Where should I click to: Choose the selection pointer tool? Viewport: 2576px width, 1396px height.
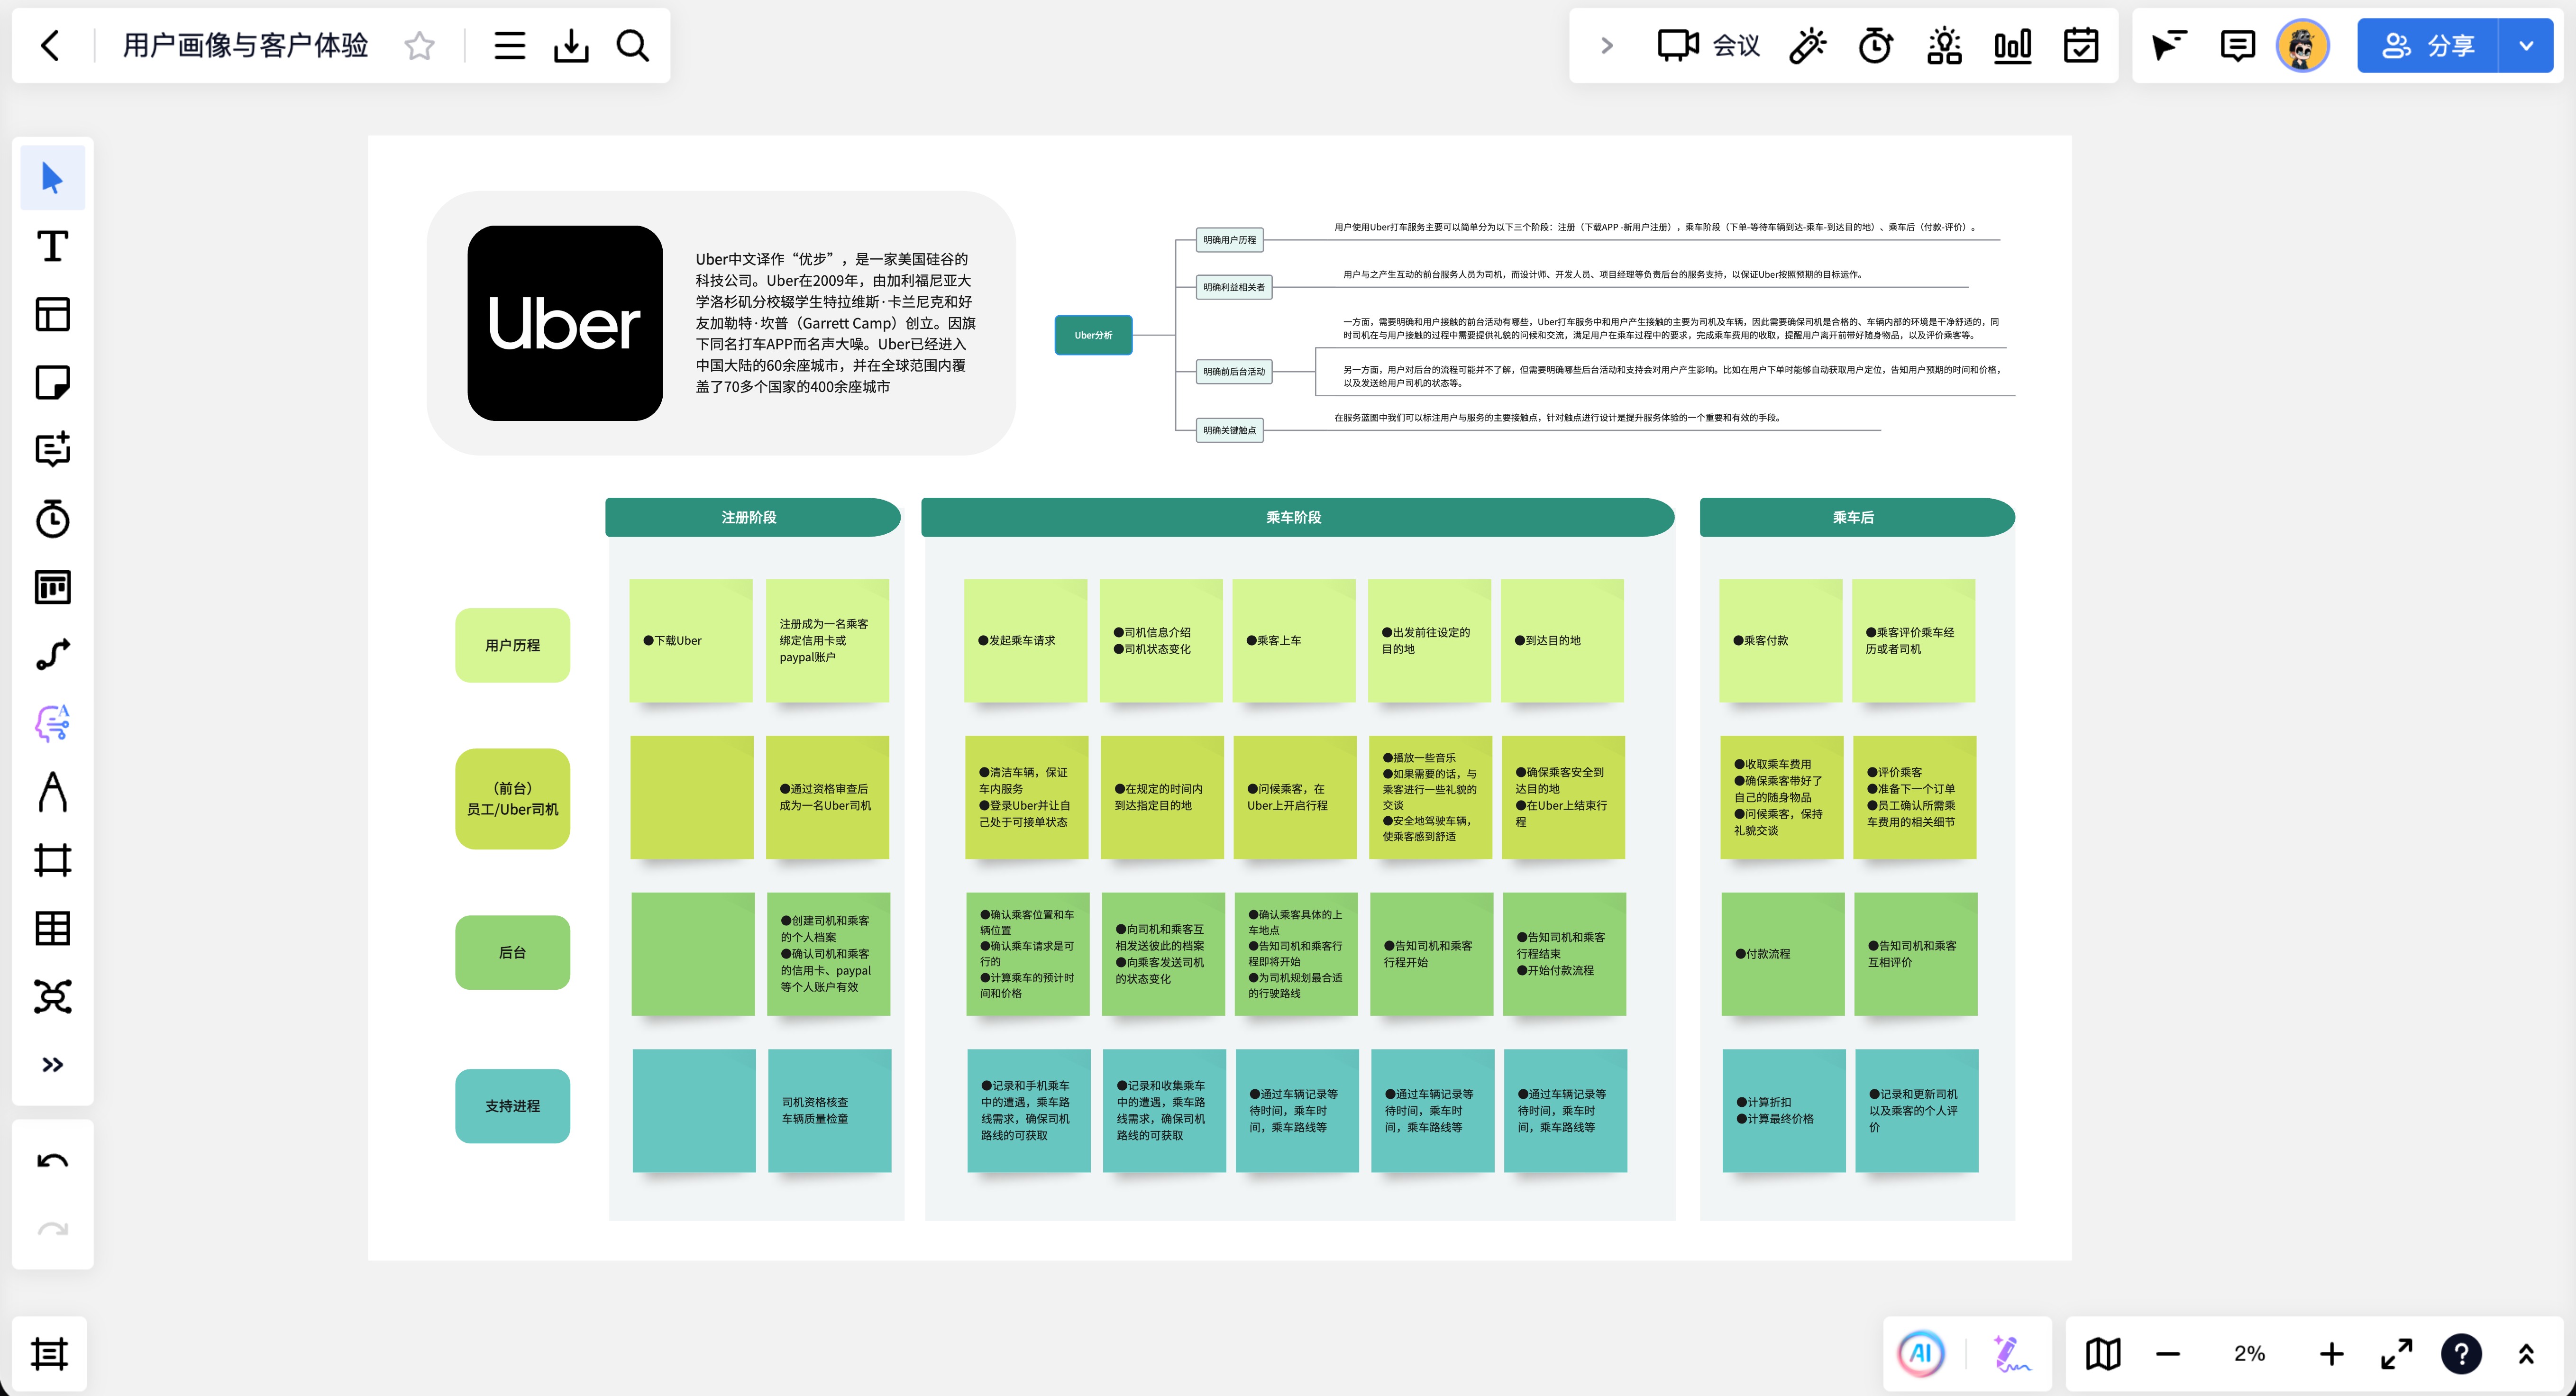[x=52, y=178]
